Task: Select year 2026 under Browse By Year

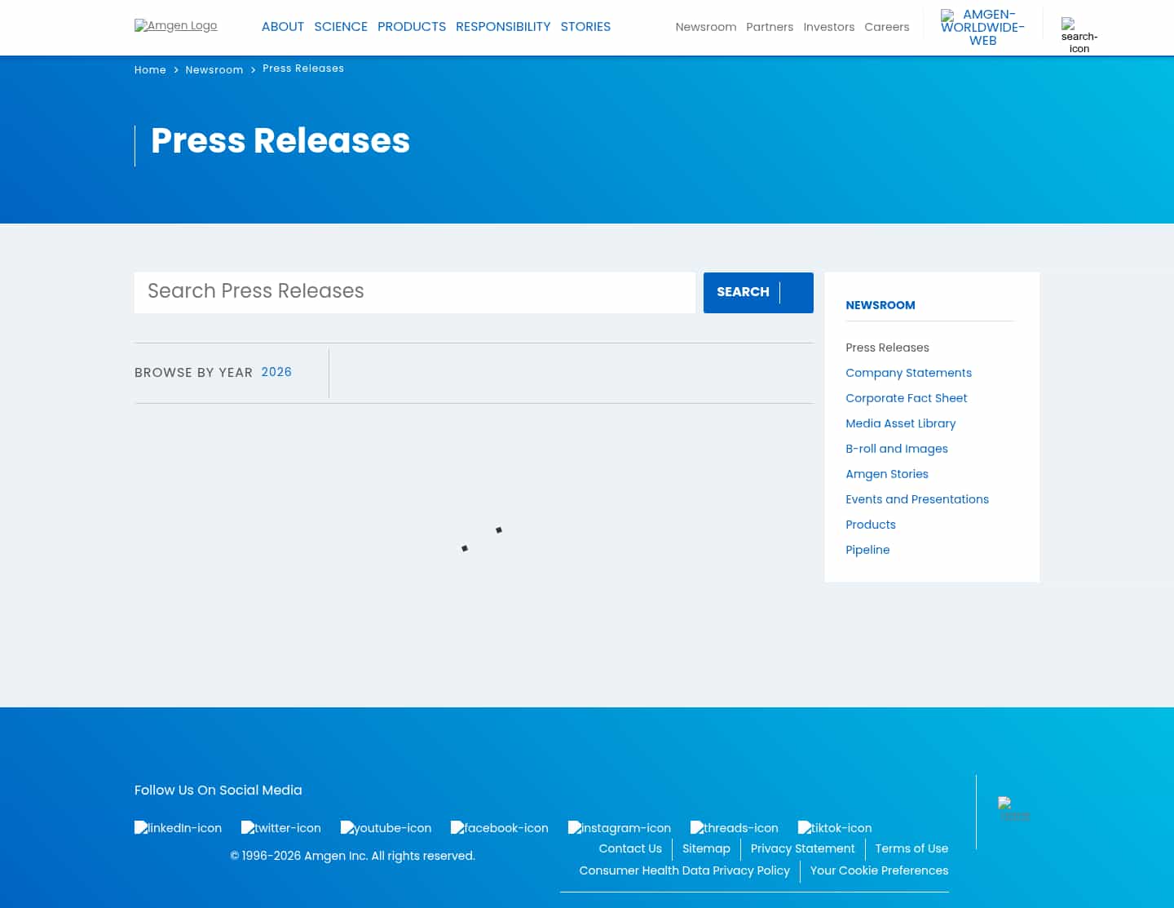Action: pyautogui.click(x=276, y=372)
